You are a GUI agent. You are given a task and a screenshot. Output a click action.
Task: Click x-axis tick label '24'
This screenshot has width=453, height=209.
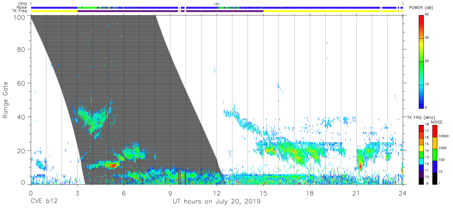click(x=403, y=193)
